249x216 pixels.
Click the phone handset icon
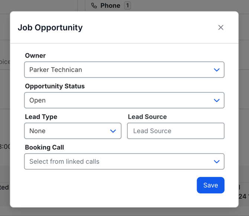(94, 6)
